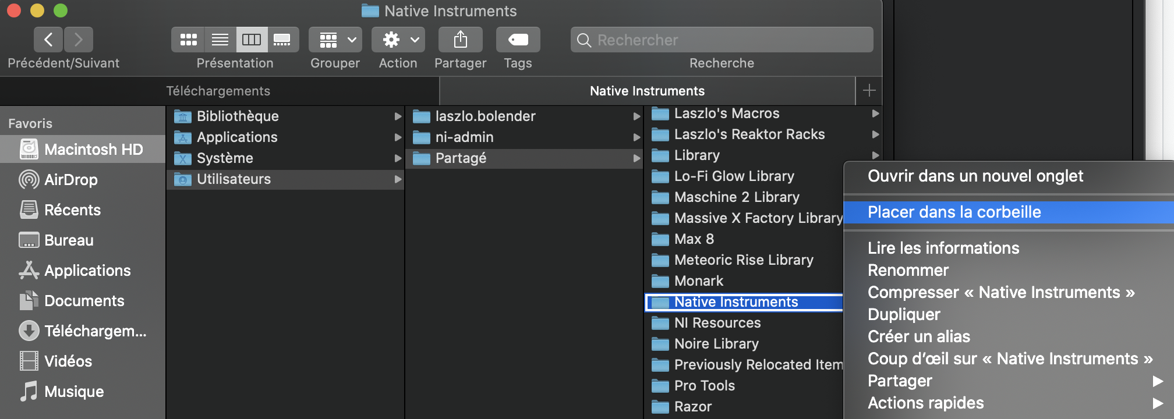Choose Lire les informations
The height and width of the screenshot is (419, 1174).
(x=1009, y=248)
